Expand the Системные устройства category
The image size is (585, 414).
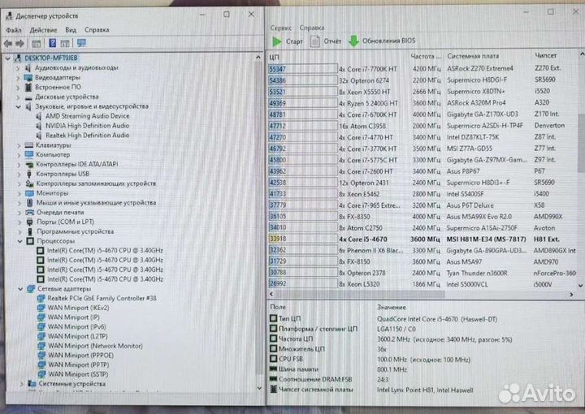point(21,384)
